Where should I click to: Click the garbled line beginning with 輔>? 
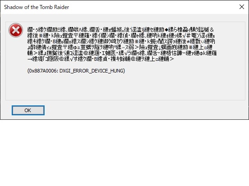click(122, 53)
